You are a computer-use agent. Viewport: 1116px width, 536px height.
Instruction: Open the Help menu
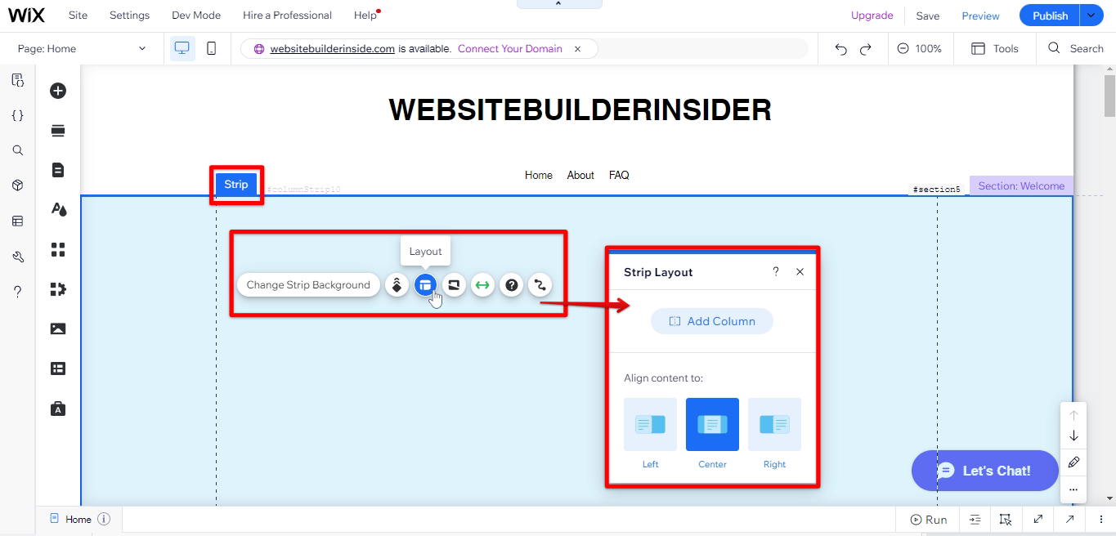pos(365,16)
